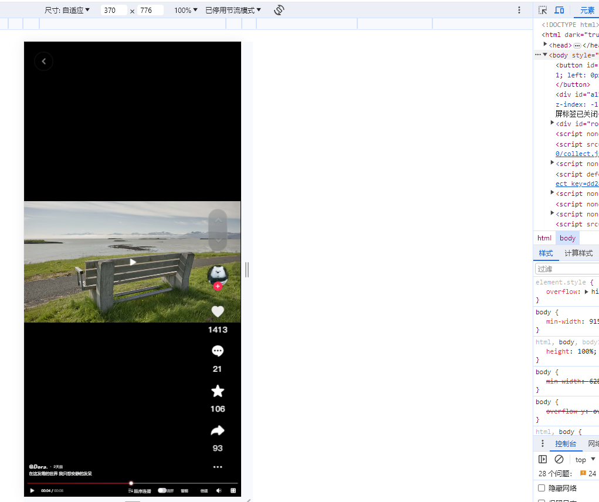The image size is (599, 502).
Task: Expand the 已停用节流模式 throttling dropdown
Action: pyautogui.click(x=233, y=11)
